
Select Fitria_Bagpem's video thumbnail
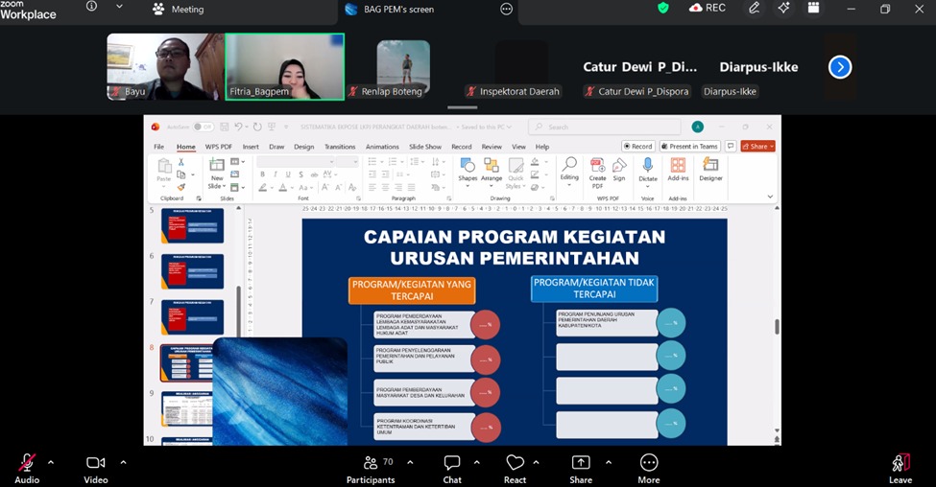pyautogui.click(x=285, y=66)
